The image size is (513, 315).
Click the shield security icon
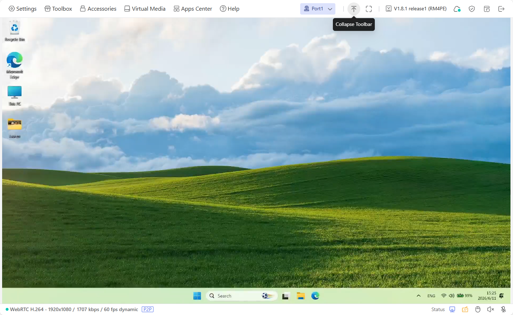472,9
